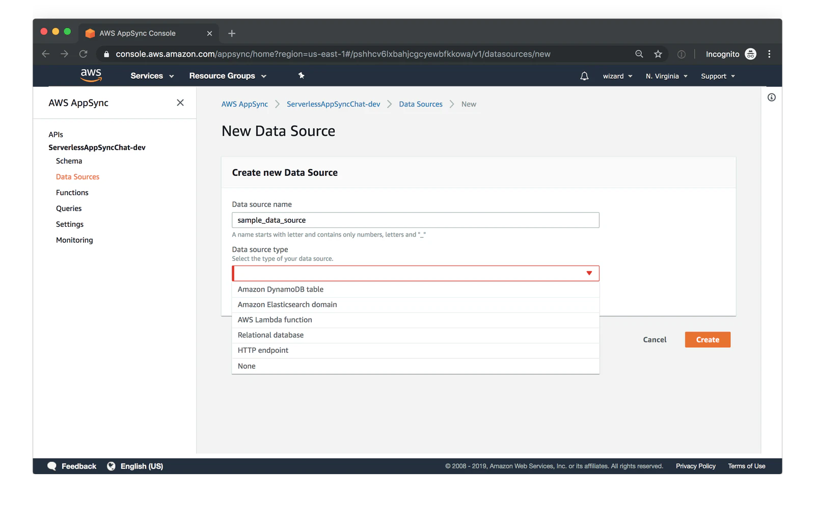Bookmark this page with the star icon
This screenshot has width=815, height=521.
(658, 54)
